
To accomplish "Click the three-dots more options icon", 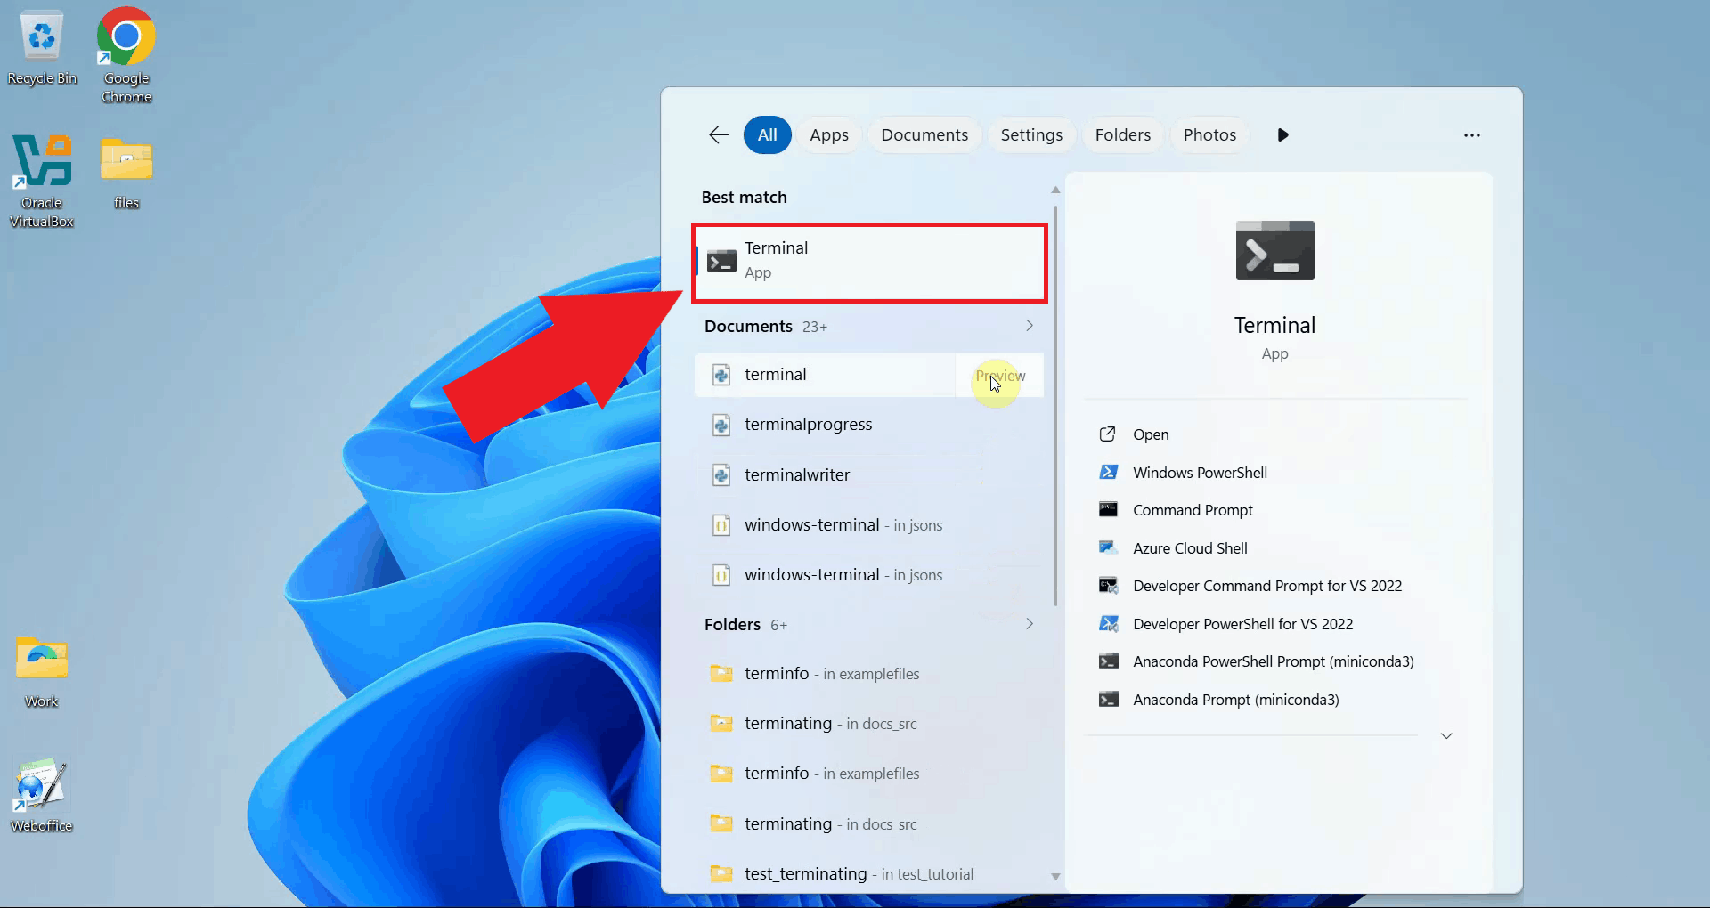I will point(1471,135).
